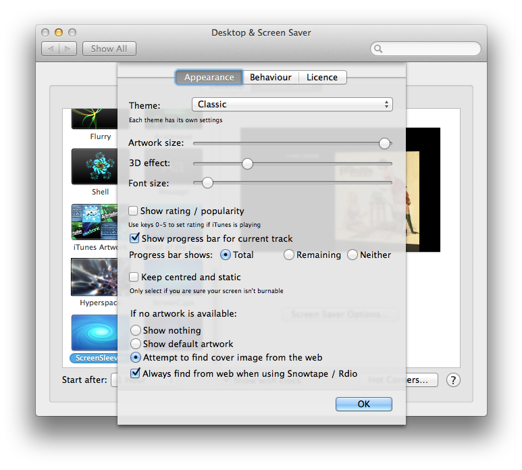Uncheck Always find from web for Snowtape / Rdio
522x470 pixels.
point(135,373)
